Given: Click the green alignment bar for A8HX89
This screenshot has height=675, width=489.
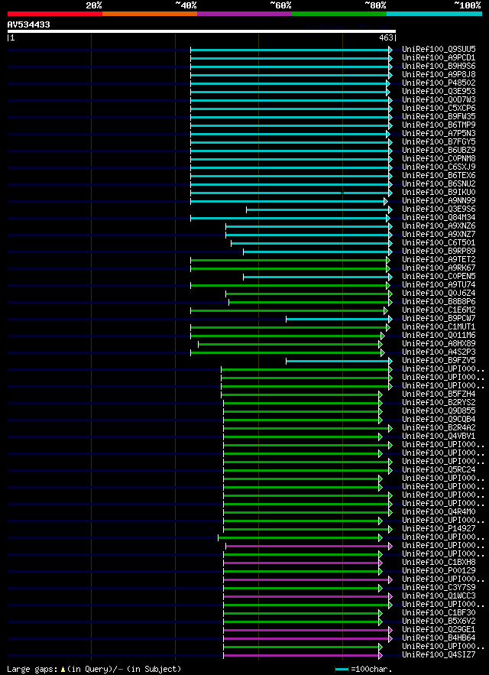Looking at the screenshot, I should coord(290,345).
